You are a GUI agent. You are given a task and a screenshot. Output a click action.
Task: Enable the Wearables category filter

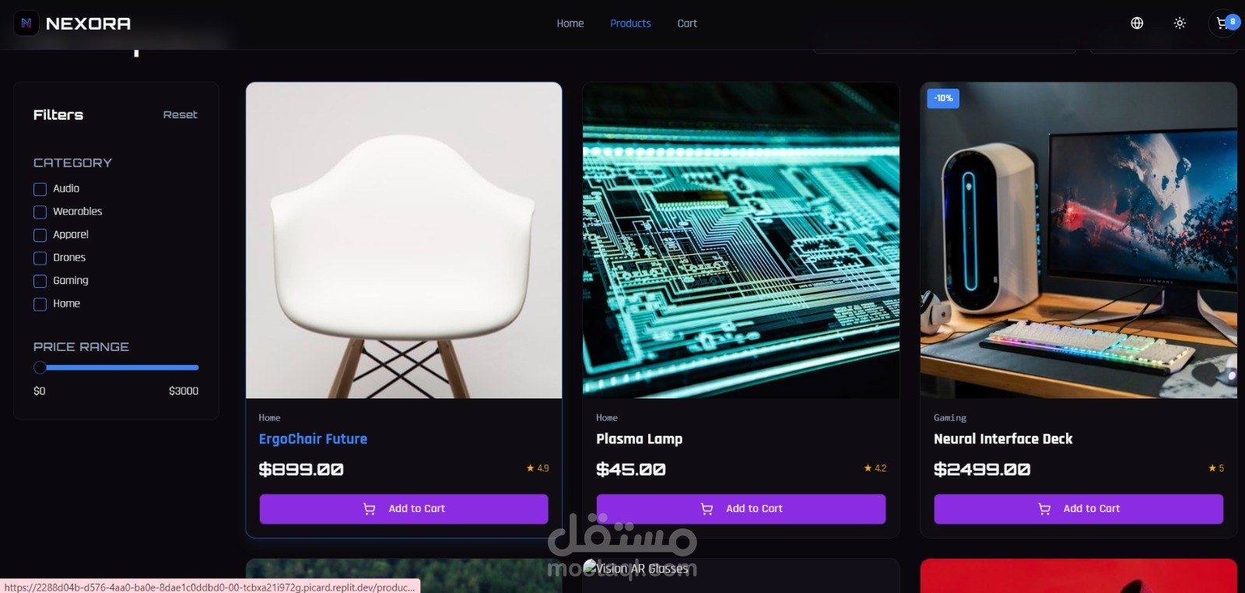(40, 212)
